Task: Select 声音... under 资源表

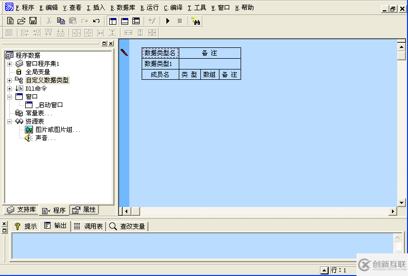Action: [45, 138]
